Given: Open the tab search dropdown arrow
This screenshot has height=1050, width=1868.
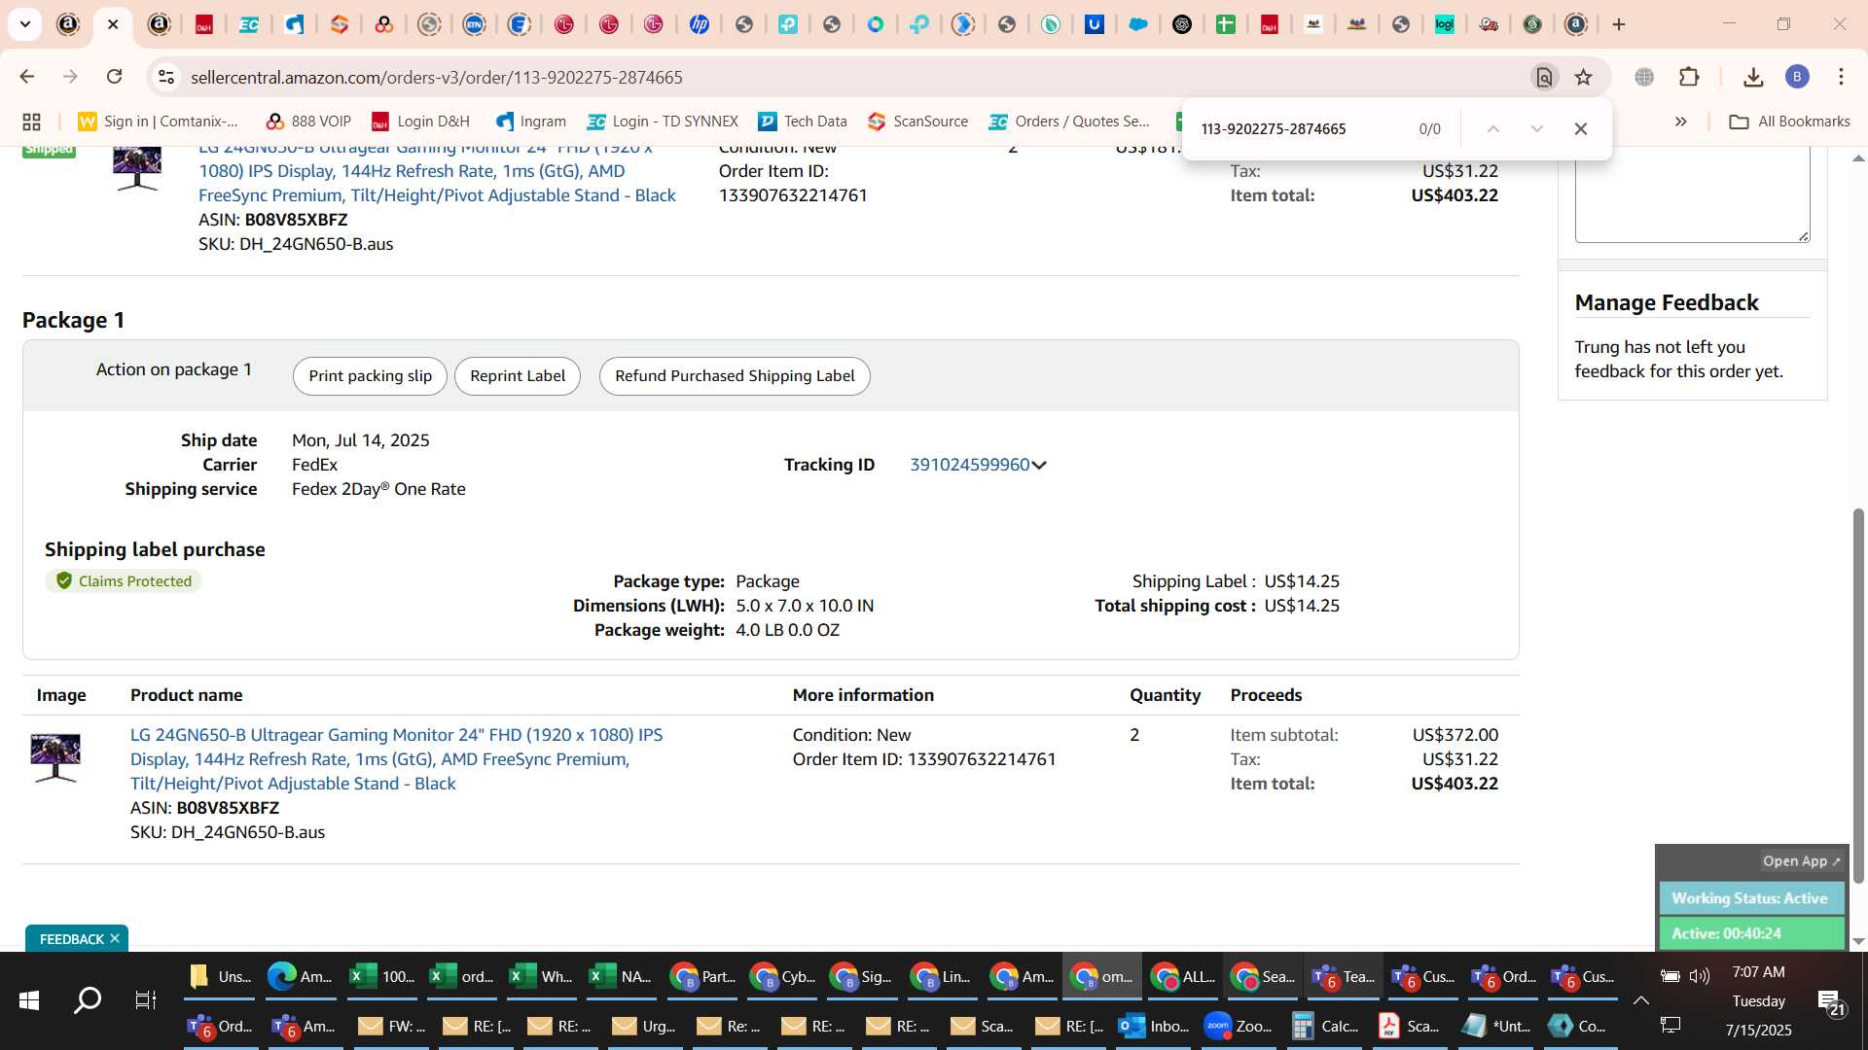Looking at the screenshot, I should (25, 24).
